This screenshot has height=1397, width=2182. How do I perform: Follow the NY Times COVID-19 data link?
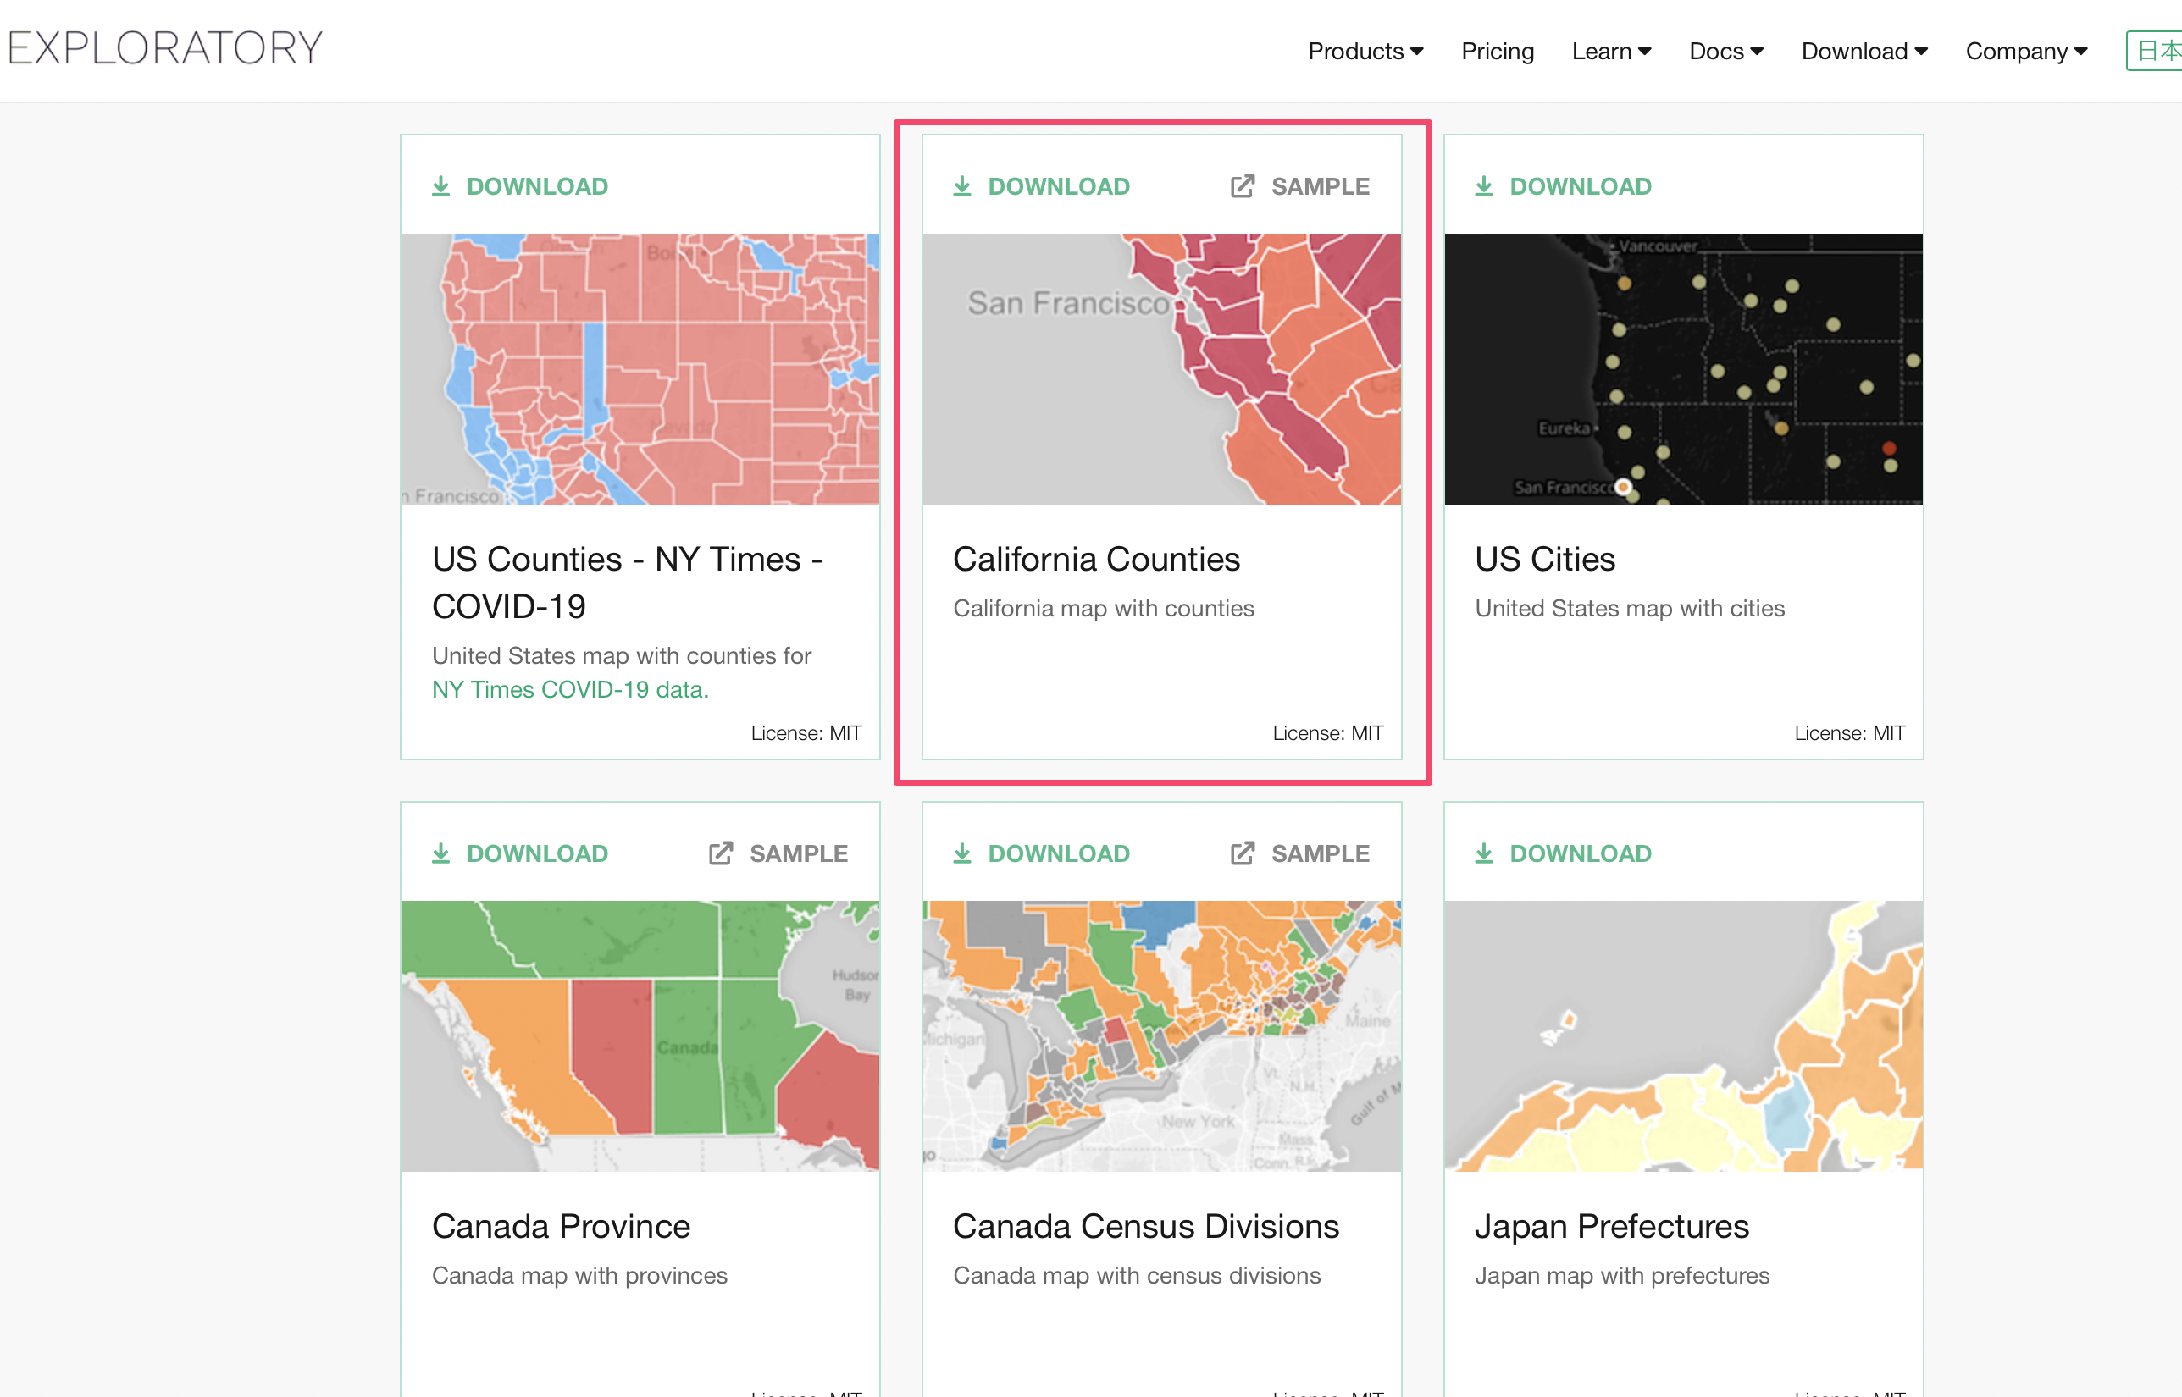pos(570,689)
